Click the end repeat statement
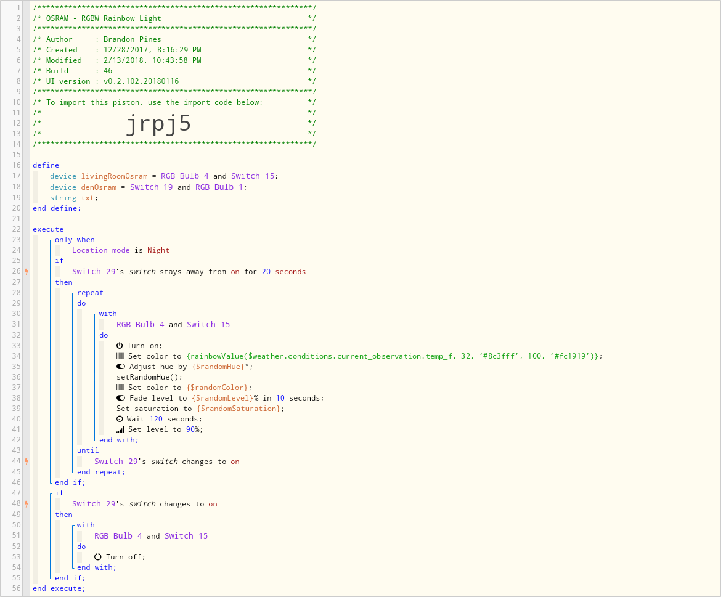The image size is (726, 602). (x=101, y=473)
